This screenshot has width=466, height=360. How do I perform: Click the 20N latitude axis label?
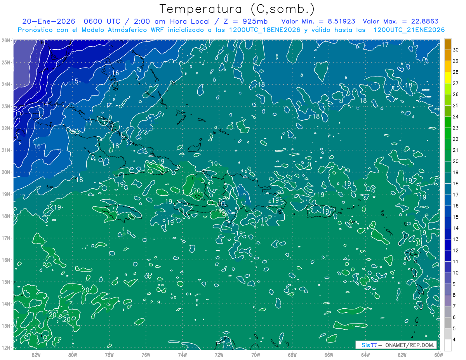click(6, 172)
